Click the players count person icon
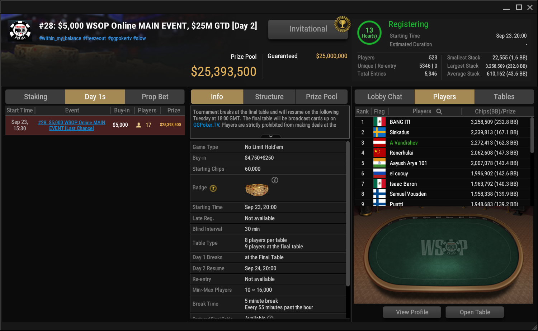Screen dimensions: 538x331 [x=139, y=125]
